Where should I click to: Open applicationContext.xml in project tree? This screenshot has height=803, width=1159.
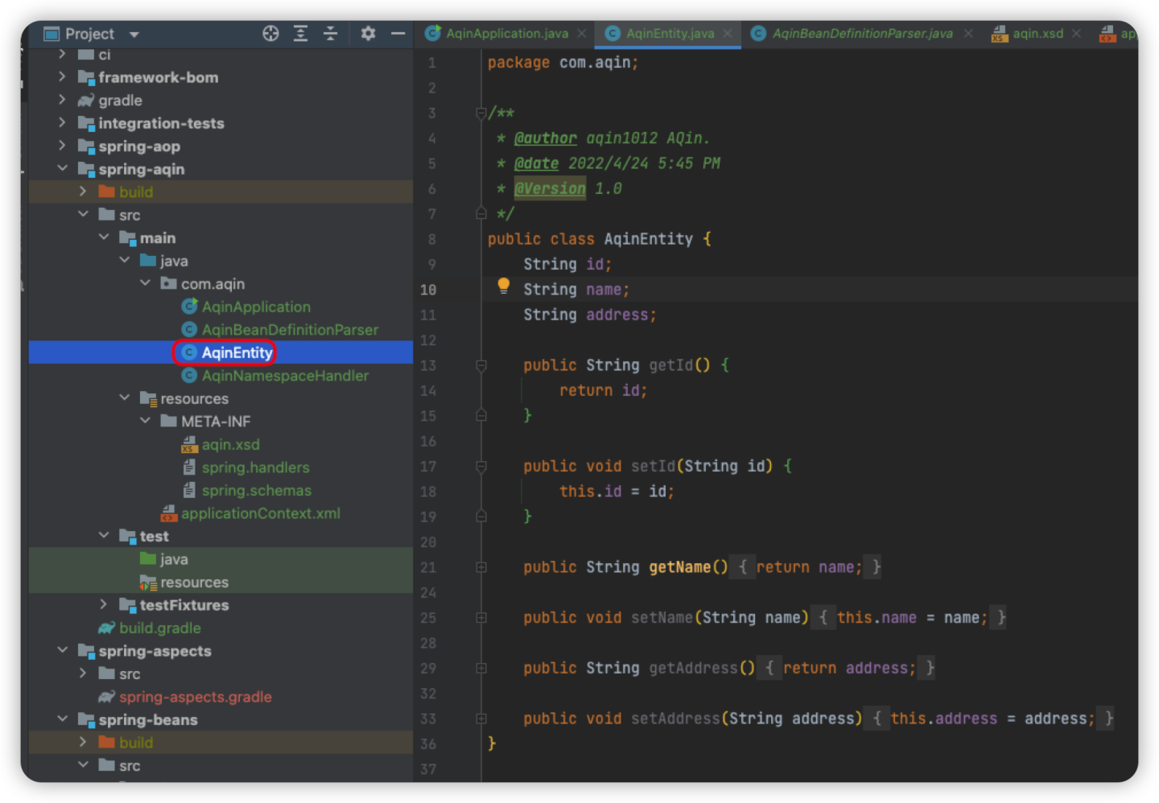click(260, 513)
